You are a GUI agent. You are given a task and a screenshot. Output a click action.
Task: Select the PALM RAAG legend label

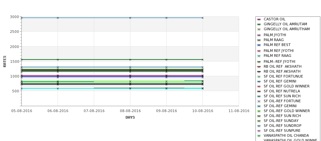coord(274,40)
